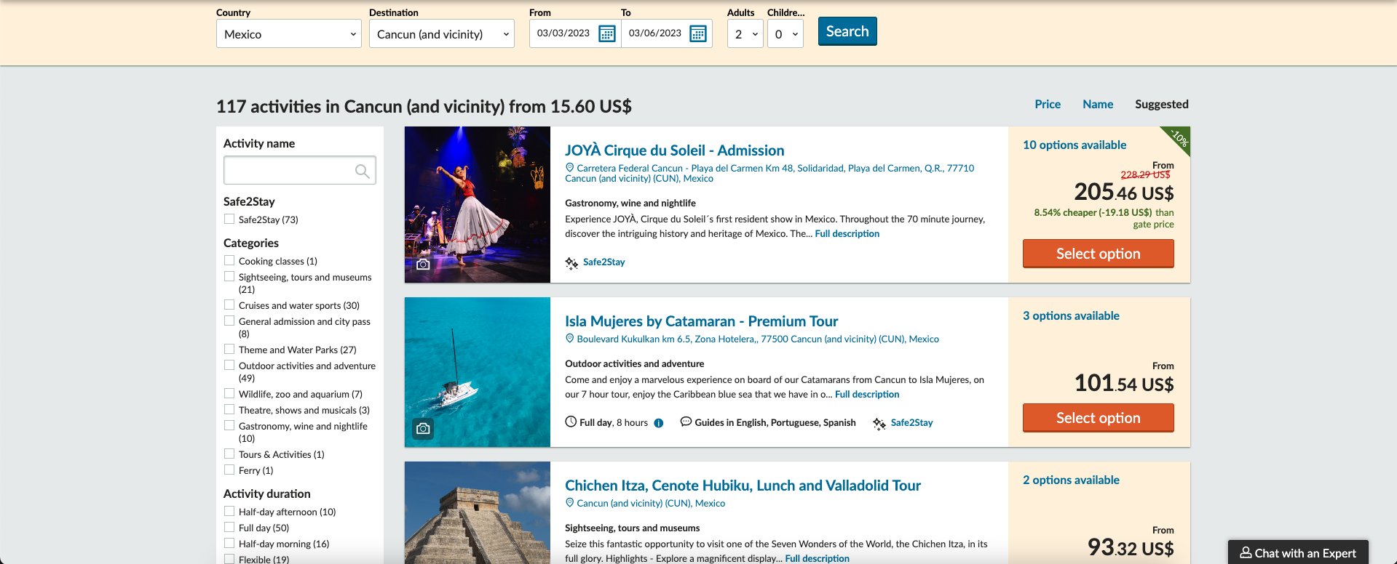Screen dimensions: 1397x564
Task: Open JOYÀ address Carretera Federal Cancun link
Action: [769, 173]
